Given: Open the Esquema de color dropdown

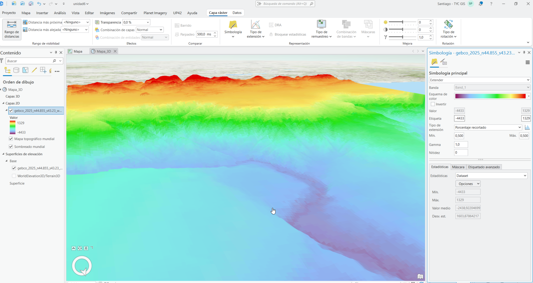Looking at the screenshot, I should [492, 96].
